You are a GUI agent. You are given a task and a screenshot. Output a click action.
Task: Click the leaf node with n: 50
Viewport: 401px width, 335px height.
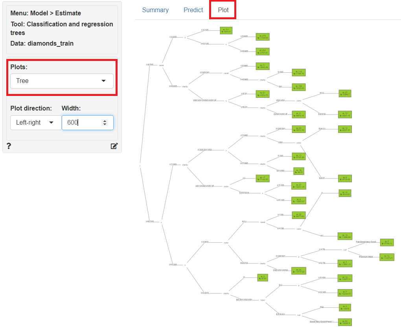point(345,322)
